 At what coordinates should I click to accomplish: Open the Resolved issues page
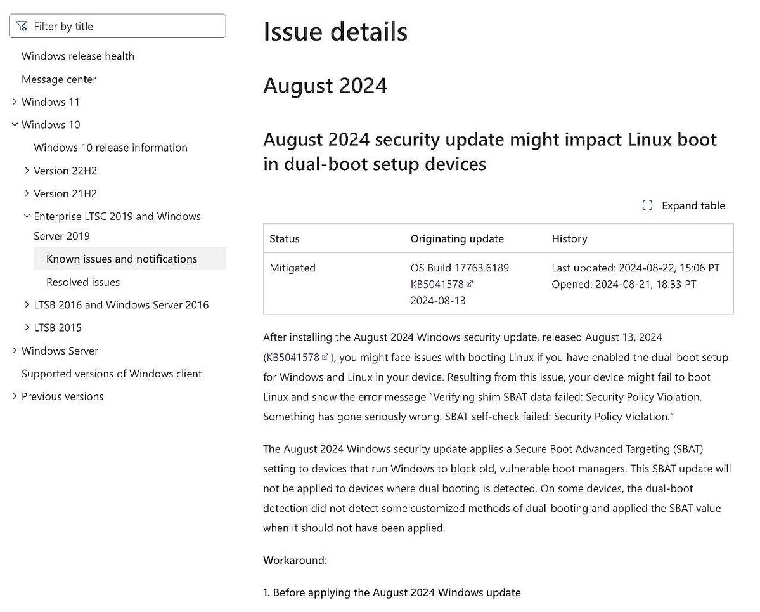pyautogui.click(x=82, y=282)
